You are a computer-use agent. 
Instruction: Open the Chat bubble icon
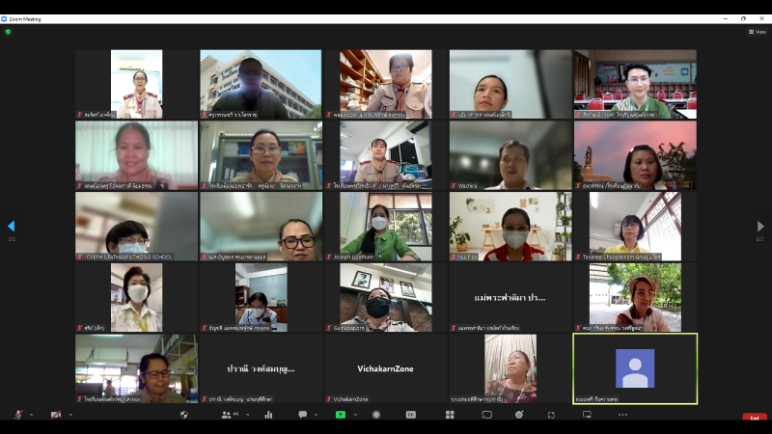tap(302, 415)
